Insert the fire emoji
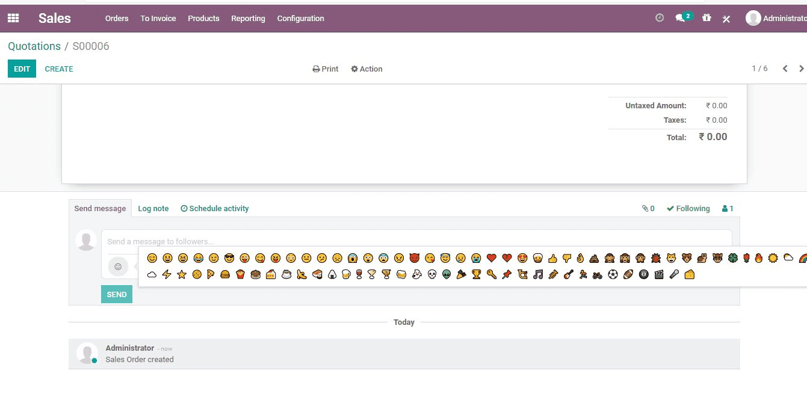Screen dimensions: 807x394 coord(758,258)
